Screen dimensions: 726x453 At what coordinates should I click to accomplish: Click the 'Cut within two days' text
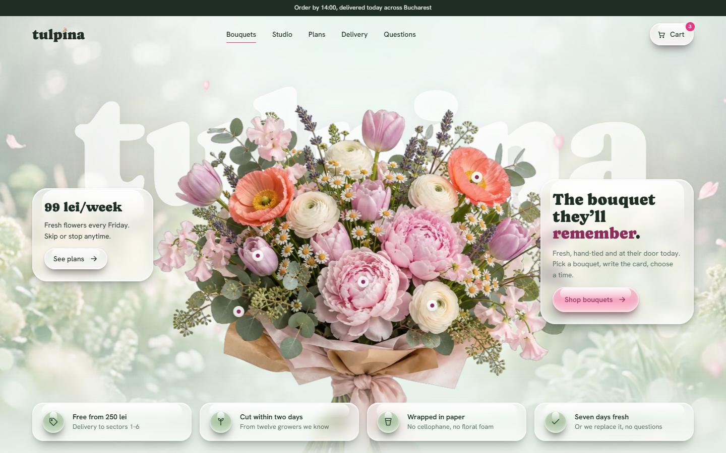tap(271, 417)
